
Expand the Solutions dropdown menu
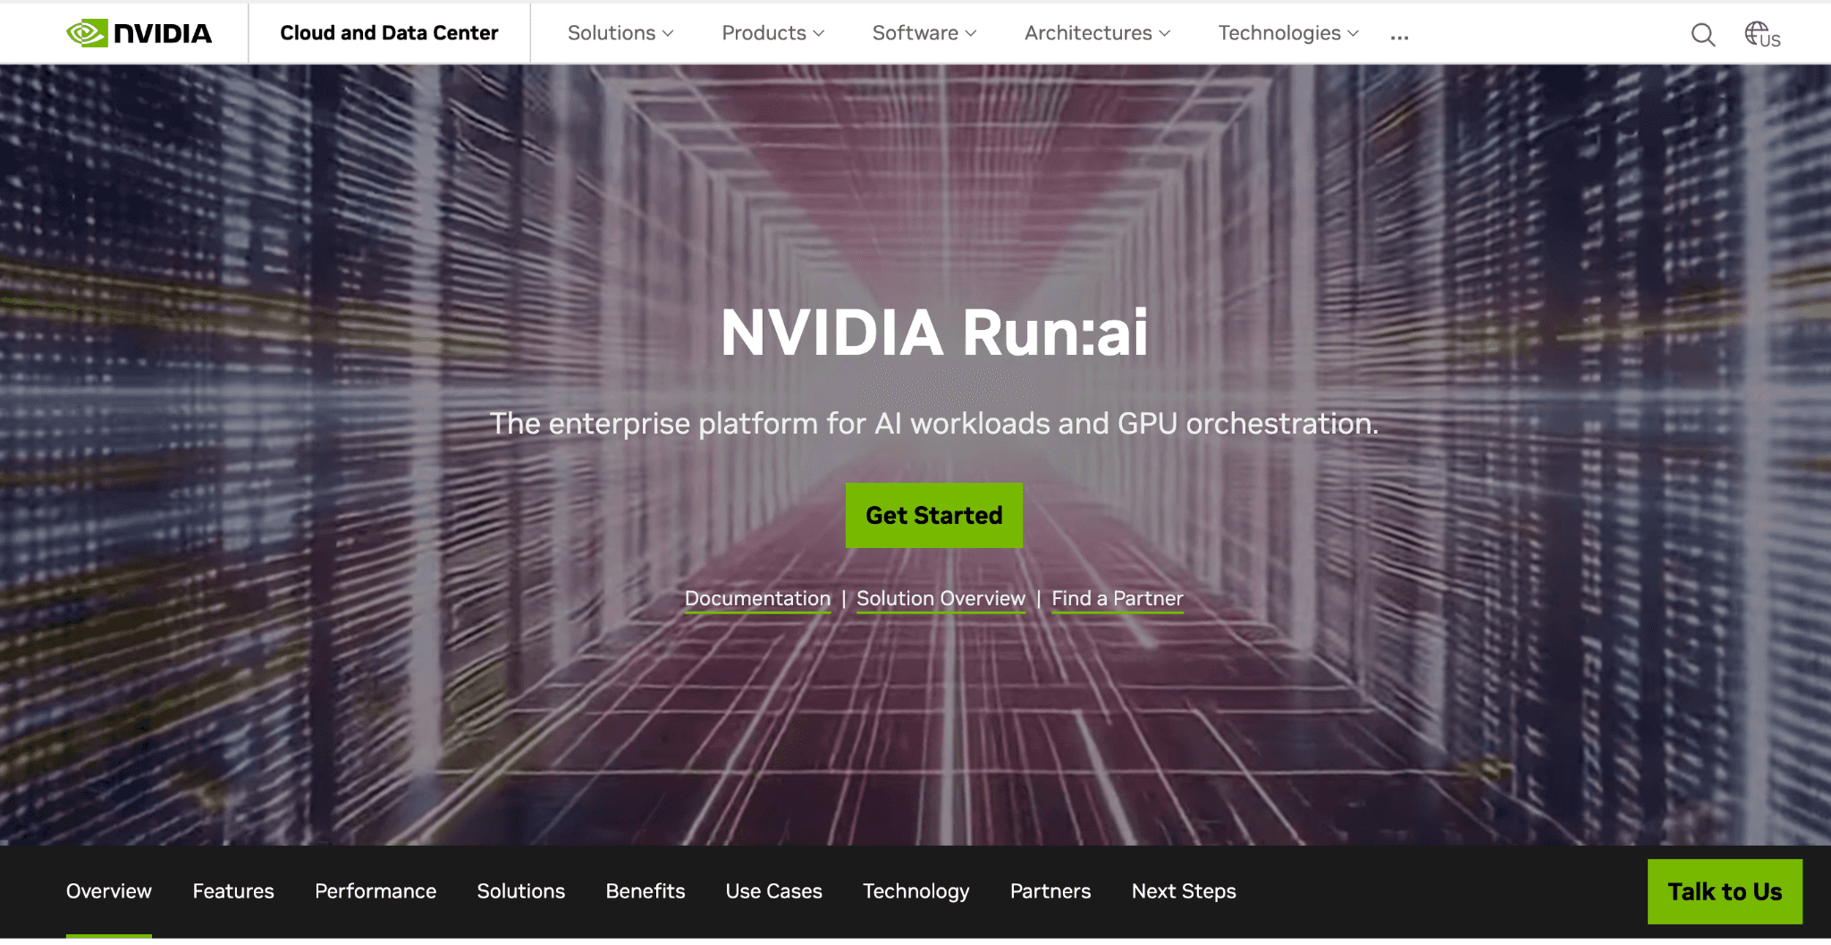(620, 33)
